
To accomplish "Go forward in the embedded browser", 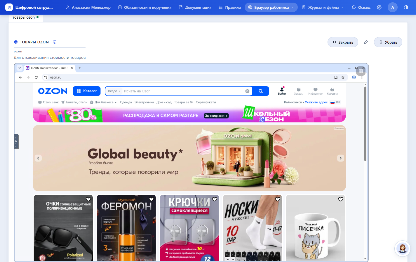I will coord(28,77).
